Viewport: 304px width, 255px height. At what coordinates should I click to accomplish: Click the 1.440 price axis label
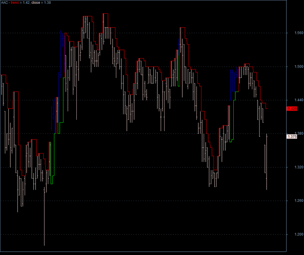(x=299, y=100)
